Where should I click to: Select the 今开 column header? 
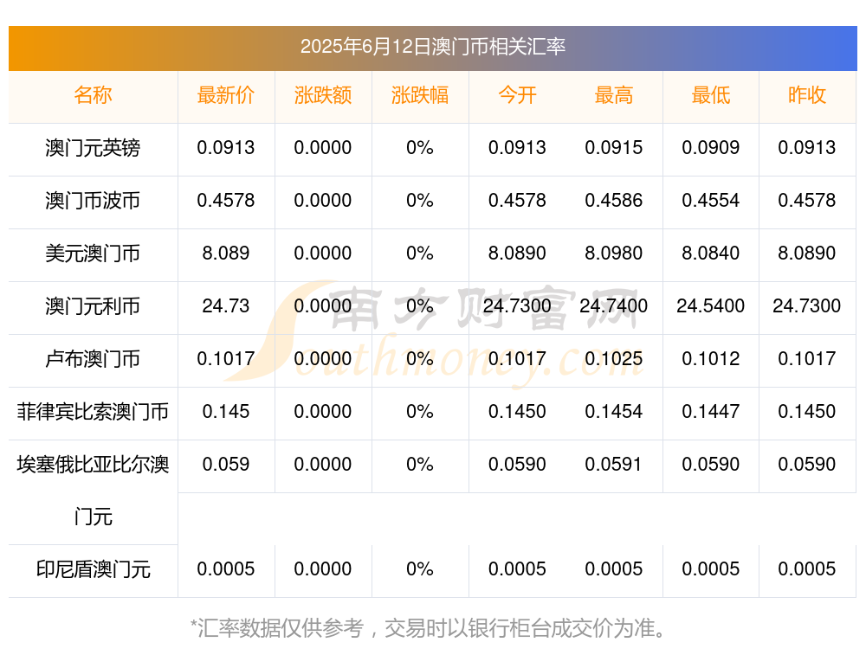(x=517, y=95)
